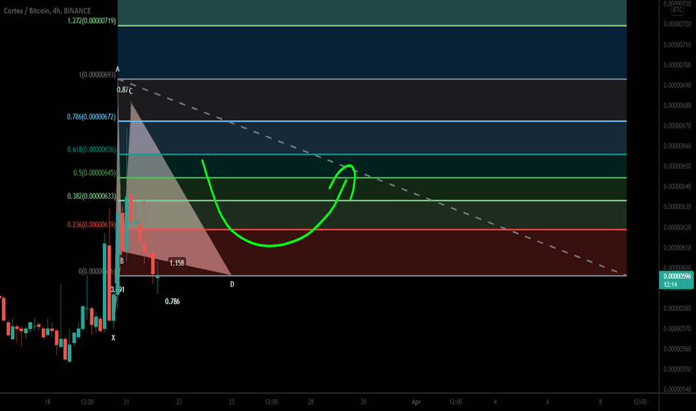Click pattern point label B
The image size is (696, 411).
coord(122,262)
